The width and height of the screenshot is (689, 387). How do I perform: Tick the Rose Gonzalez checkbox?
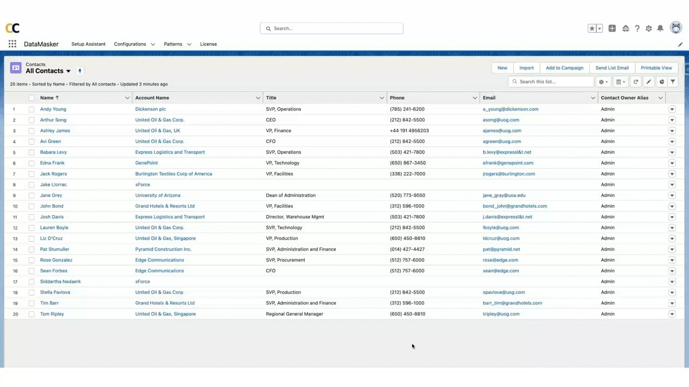31,260
